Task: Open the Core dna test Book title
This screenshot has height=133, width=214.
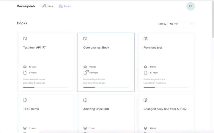Action: [x=96, y=47]
